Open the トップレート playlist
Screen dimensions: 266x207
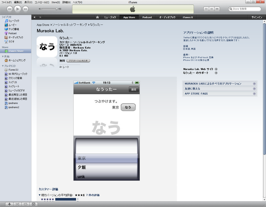coord(12,86)
